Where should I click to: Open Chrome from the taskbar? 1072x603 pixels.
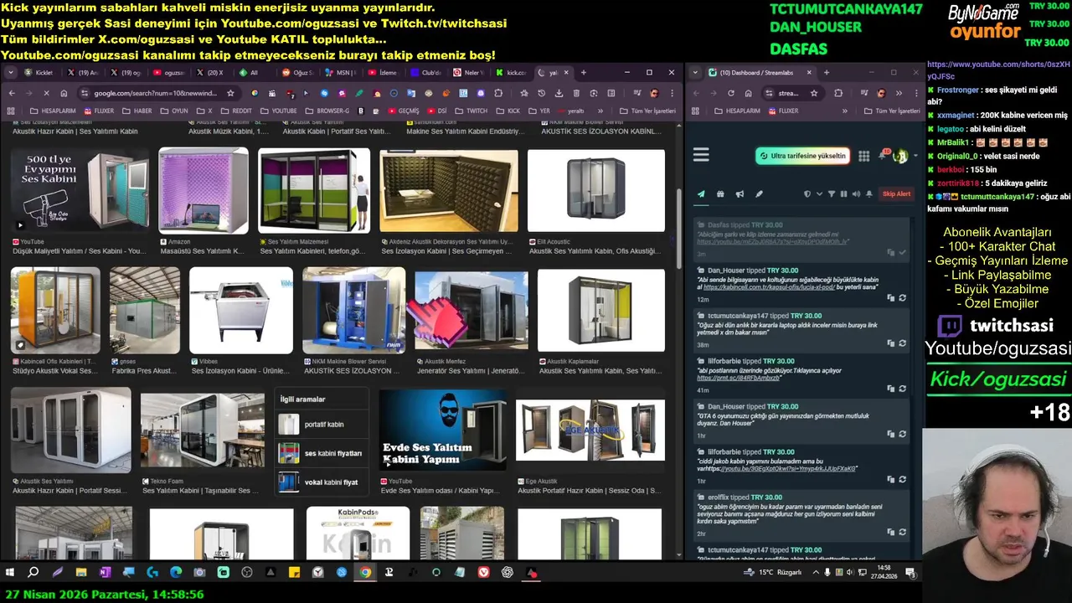coord(365,573)
